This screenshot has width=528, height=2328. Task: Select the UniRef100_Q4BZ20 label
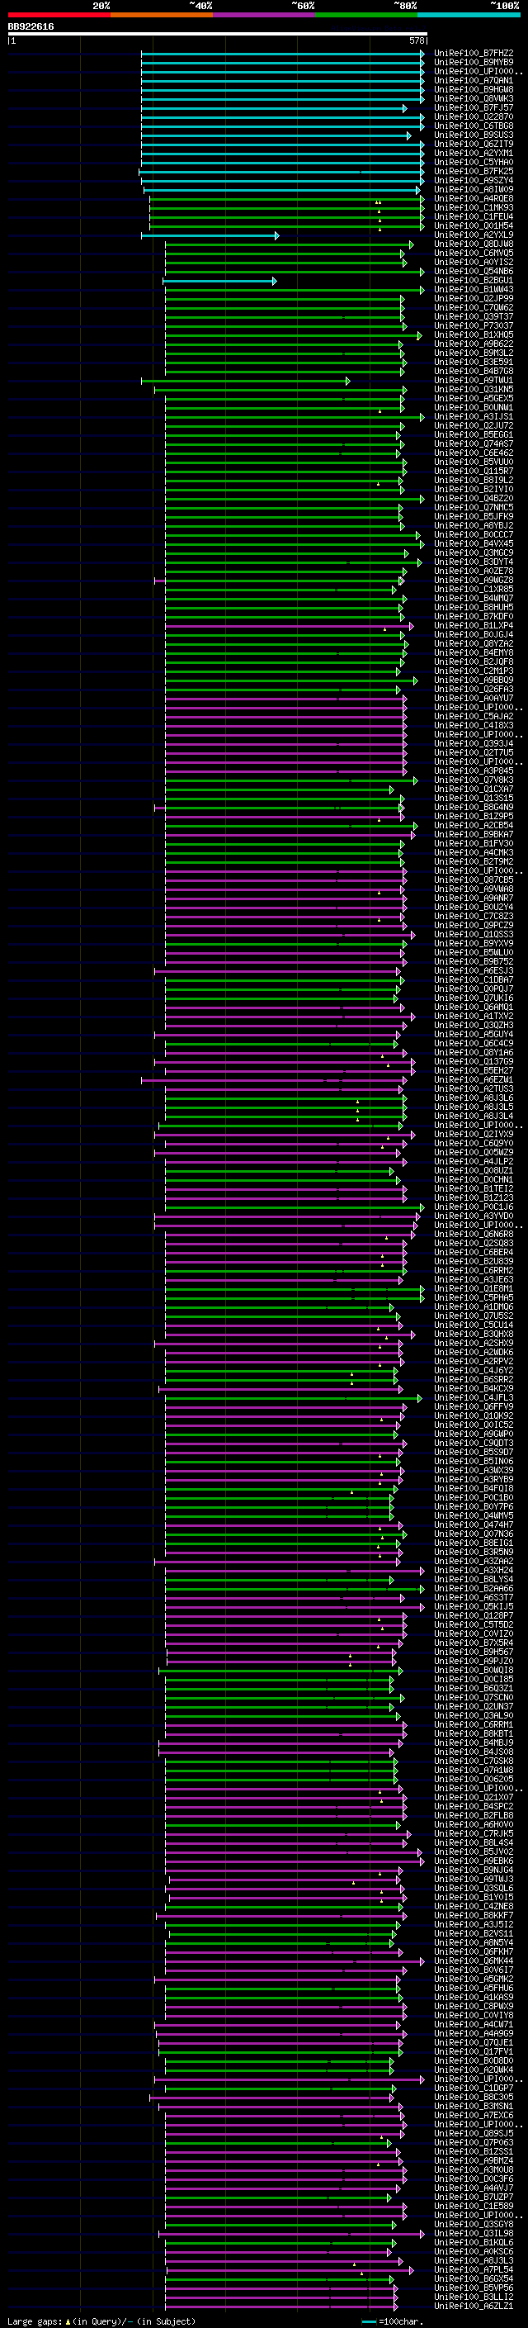(x=474, y=499)
